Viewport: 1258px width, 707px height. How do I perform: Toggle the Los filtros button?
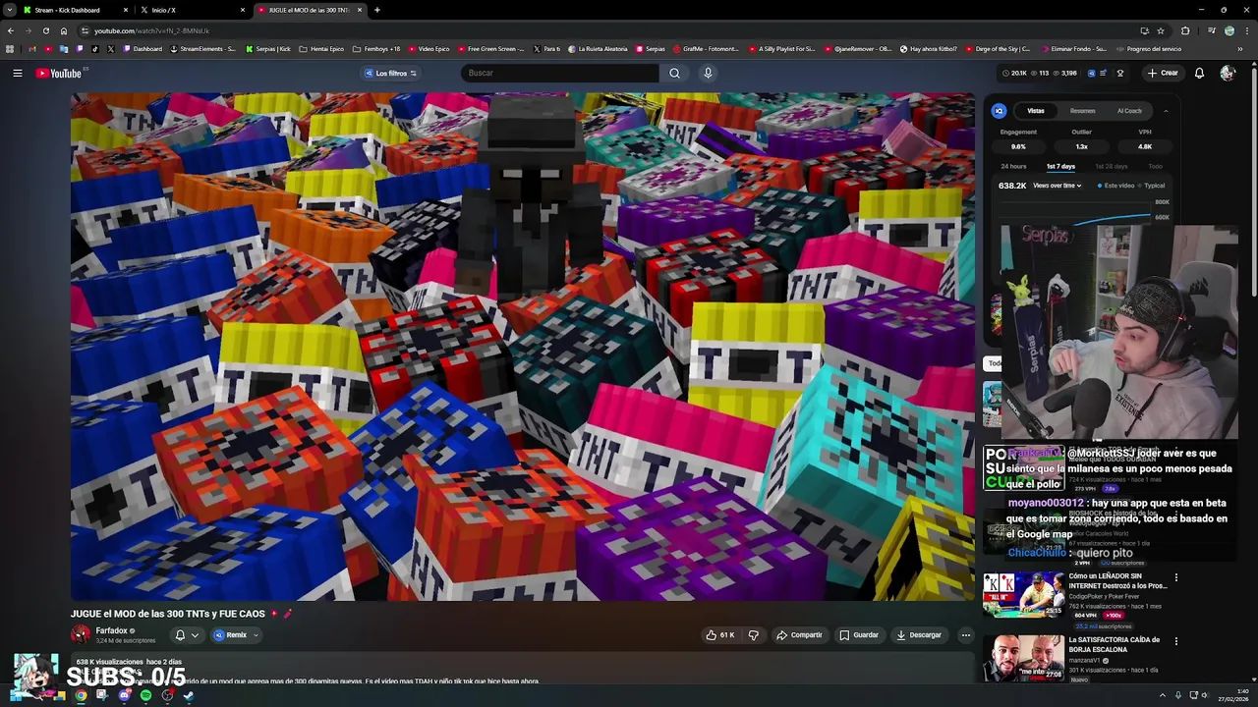tap(390, 73)
